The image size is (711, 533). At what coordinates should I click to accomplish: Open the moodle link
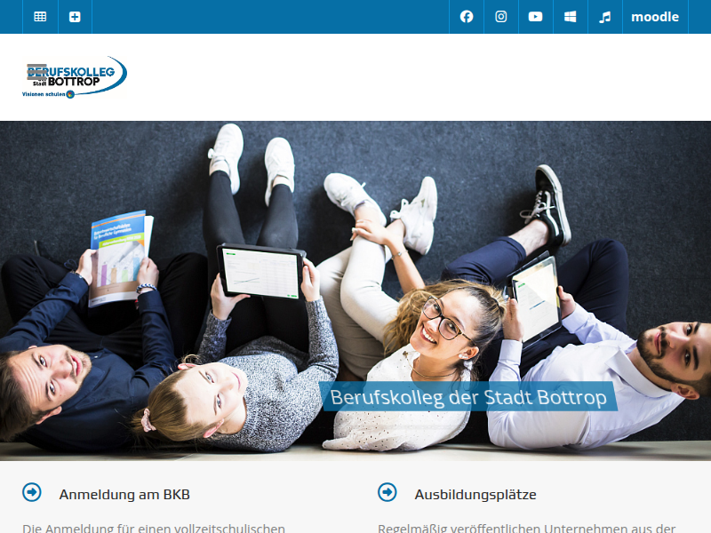(655, 17)
